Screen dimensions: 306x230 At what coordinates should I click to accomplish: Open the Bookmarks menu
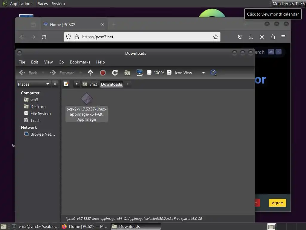80,62
